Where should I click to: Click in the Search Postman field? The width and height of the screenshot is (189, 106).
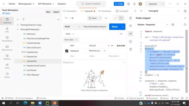(x=91, y=4)
